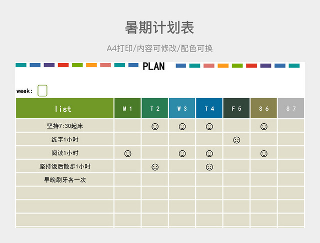The image size is (320, 243).
Task: Select the 'T 4' day header
Action: coord(209,108)
